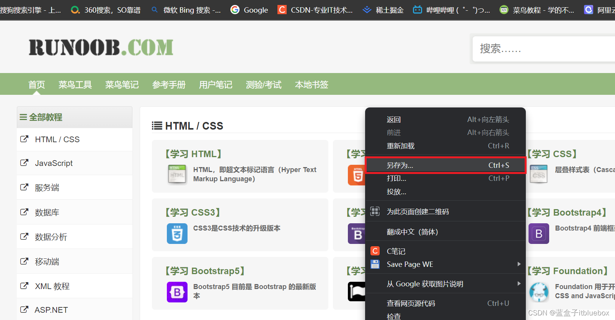Image resolution: width=615 pixels, height=320 pixels.
Task: Open the 【学习 Bootstrap4】 tutorial link
Action: (567, 212)
